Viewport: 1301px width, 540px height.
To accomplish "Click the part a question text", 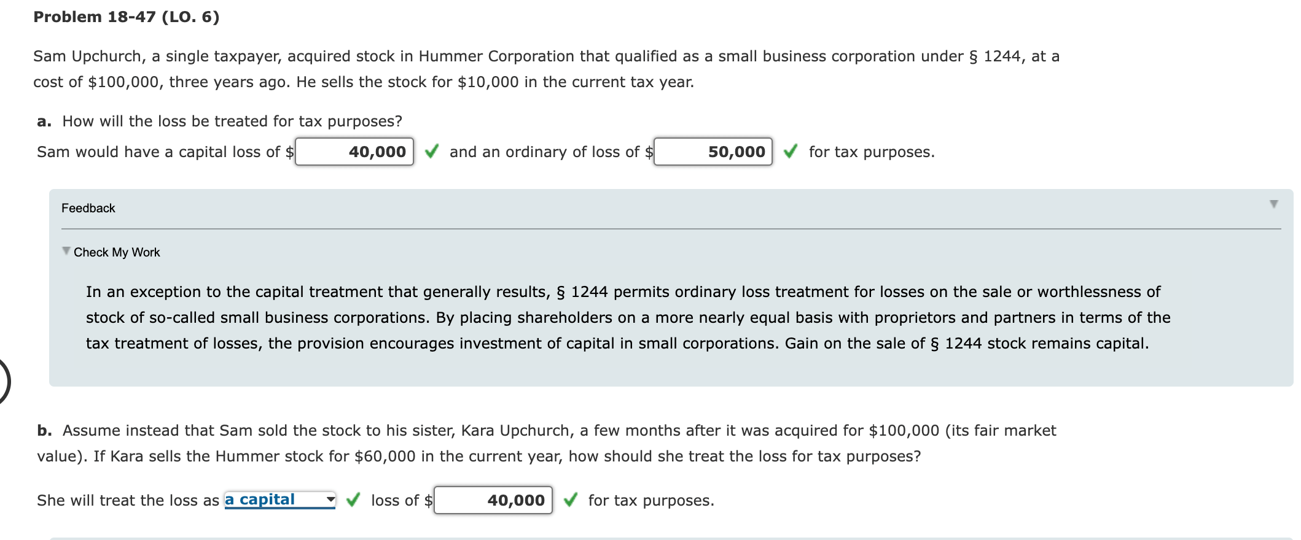I will (232, 121).
